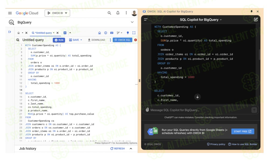Click "HAVING" keyword in the Copilot code
Viewport: 269px width, 161px height.
pos(162,72)
